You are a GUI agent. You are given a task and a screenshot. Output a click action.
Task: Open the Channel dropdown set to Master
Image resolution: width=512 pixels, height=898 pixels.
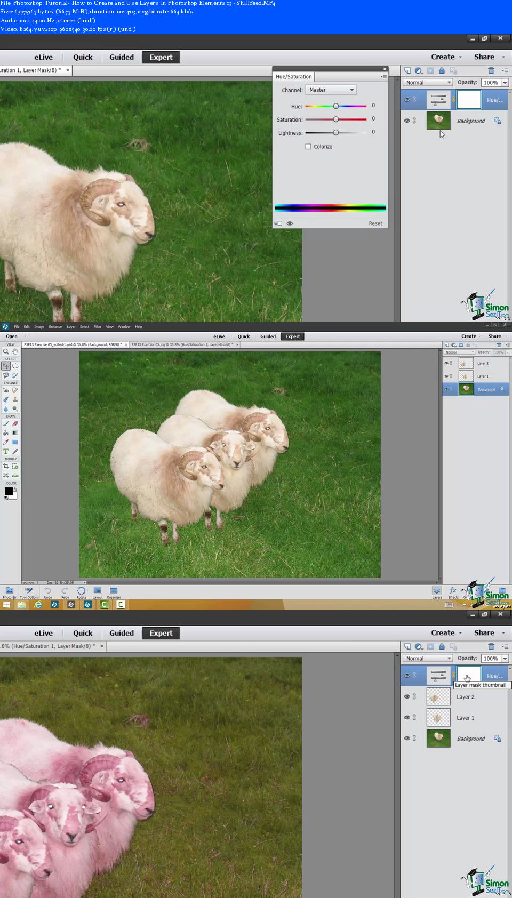click(x=331, y=90)
